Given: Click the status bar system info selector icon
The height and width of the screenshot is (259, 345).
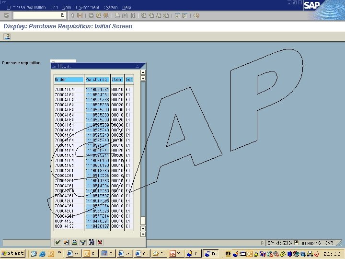Looking at the screenshot, I should 296,243.
